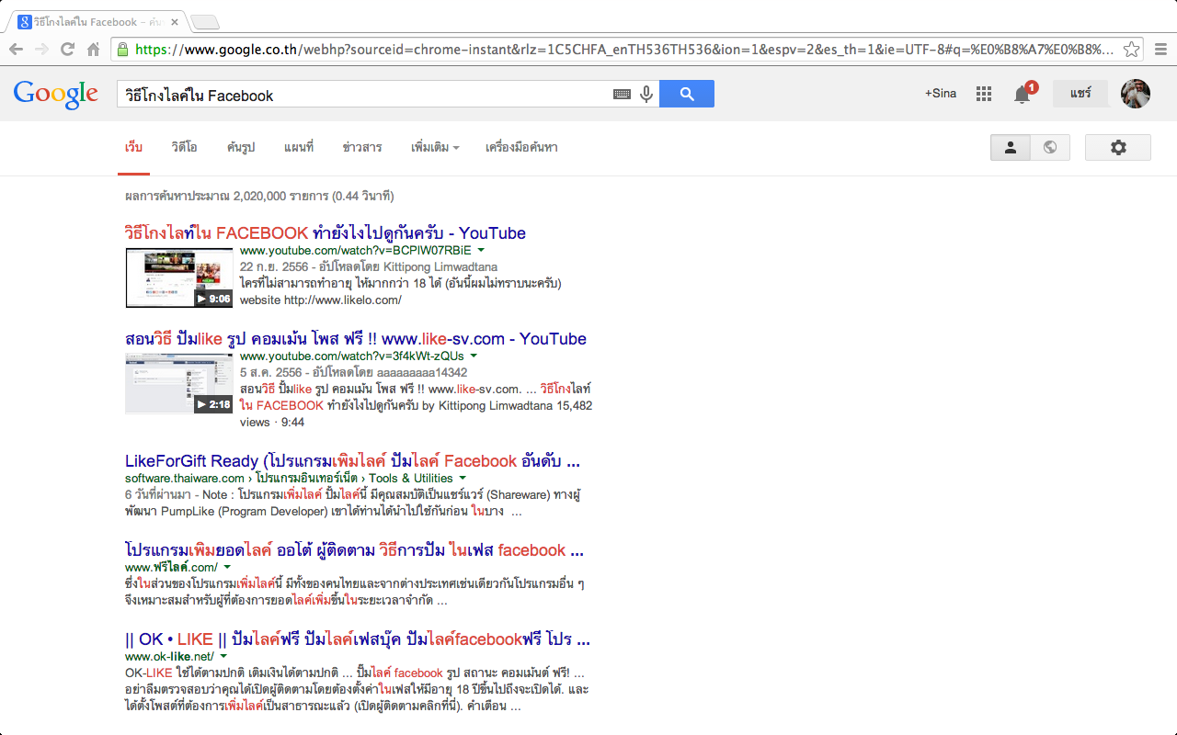Bookmark this page with the star icon
The image size is (1177, 735).
coord(1132,50)
